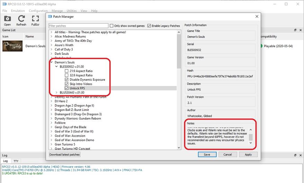The width and height of the screenshot is (304, 183).
Task: Expand the All titles patches node
Action: [x=51, y=32]
